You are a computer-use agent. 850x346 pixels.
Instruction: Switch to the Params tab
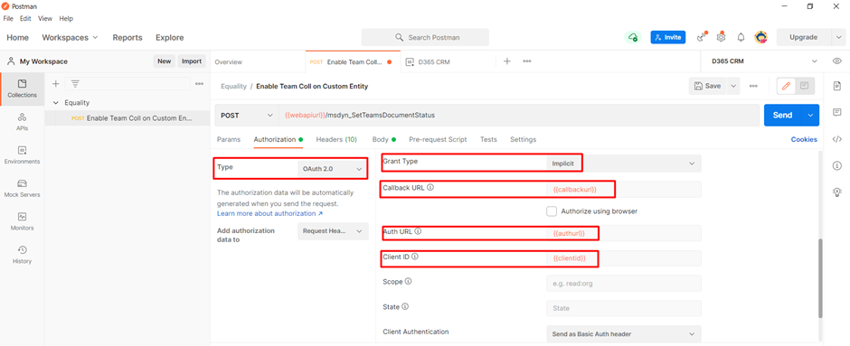click(229, 139)
